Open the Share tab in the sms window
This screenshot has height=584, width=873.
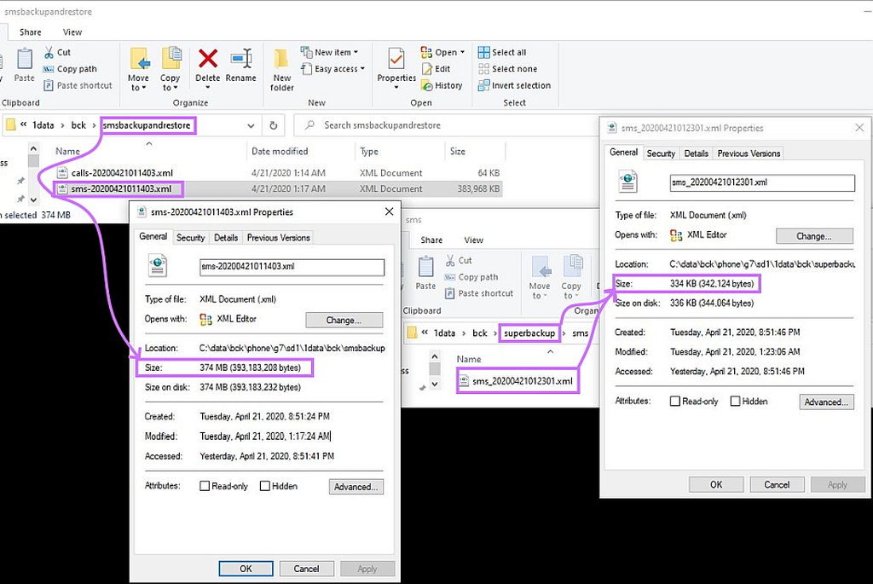pyautogui.click(x=431, y=240)
